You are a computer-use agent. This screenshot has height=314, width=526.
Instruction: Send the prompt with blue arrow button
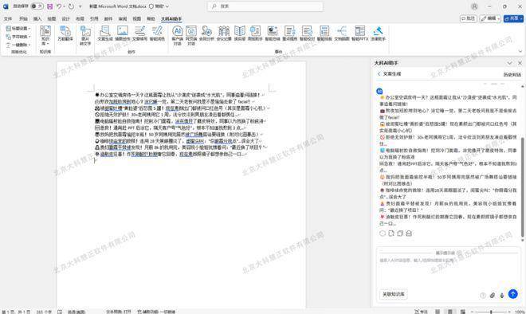tap(513, 294)
